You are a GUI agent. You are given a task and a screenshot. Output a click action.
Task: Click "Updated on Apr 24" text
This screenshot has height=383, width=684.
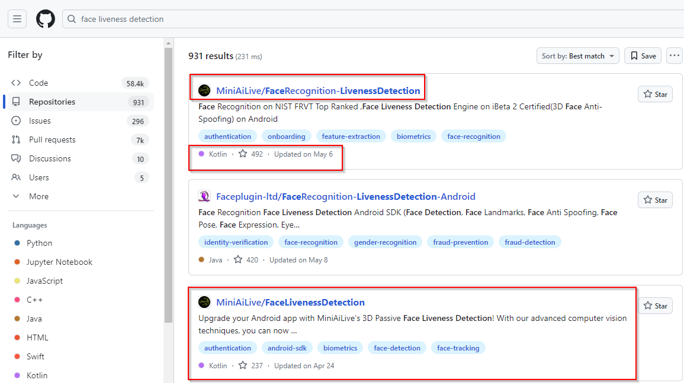(304, 366)
